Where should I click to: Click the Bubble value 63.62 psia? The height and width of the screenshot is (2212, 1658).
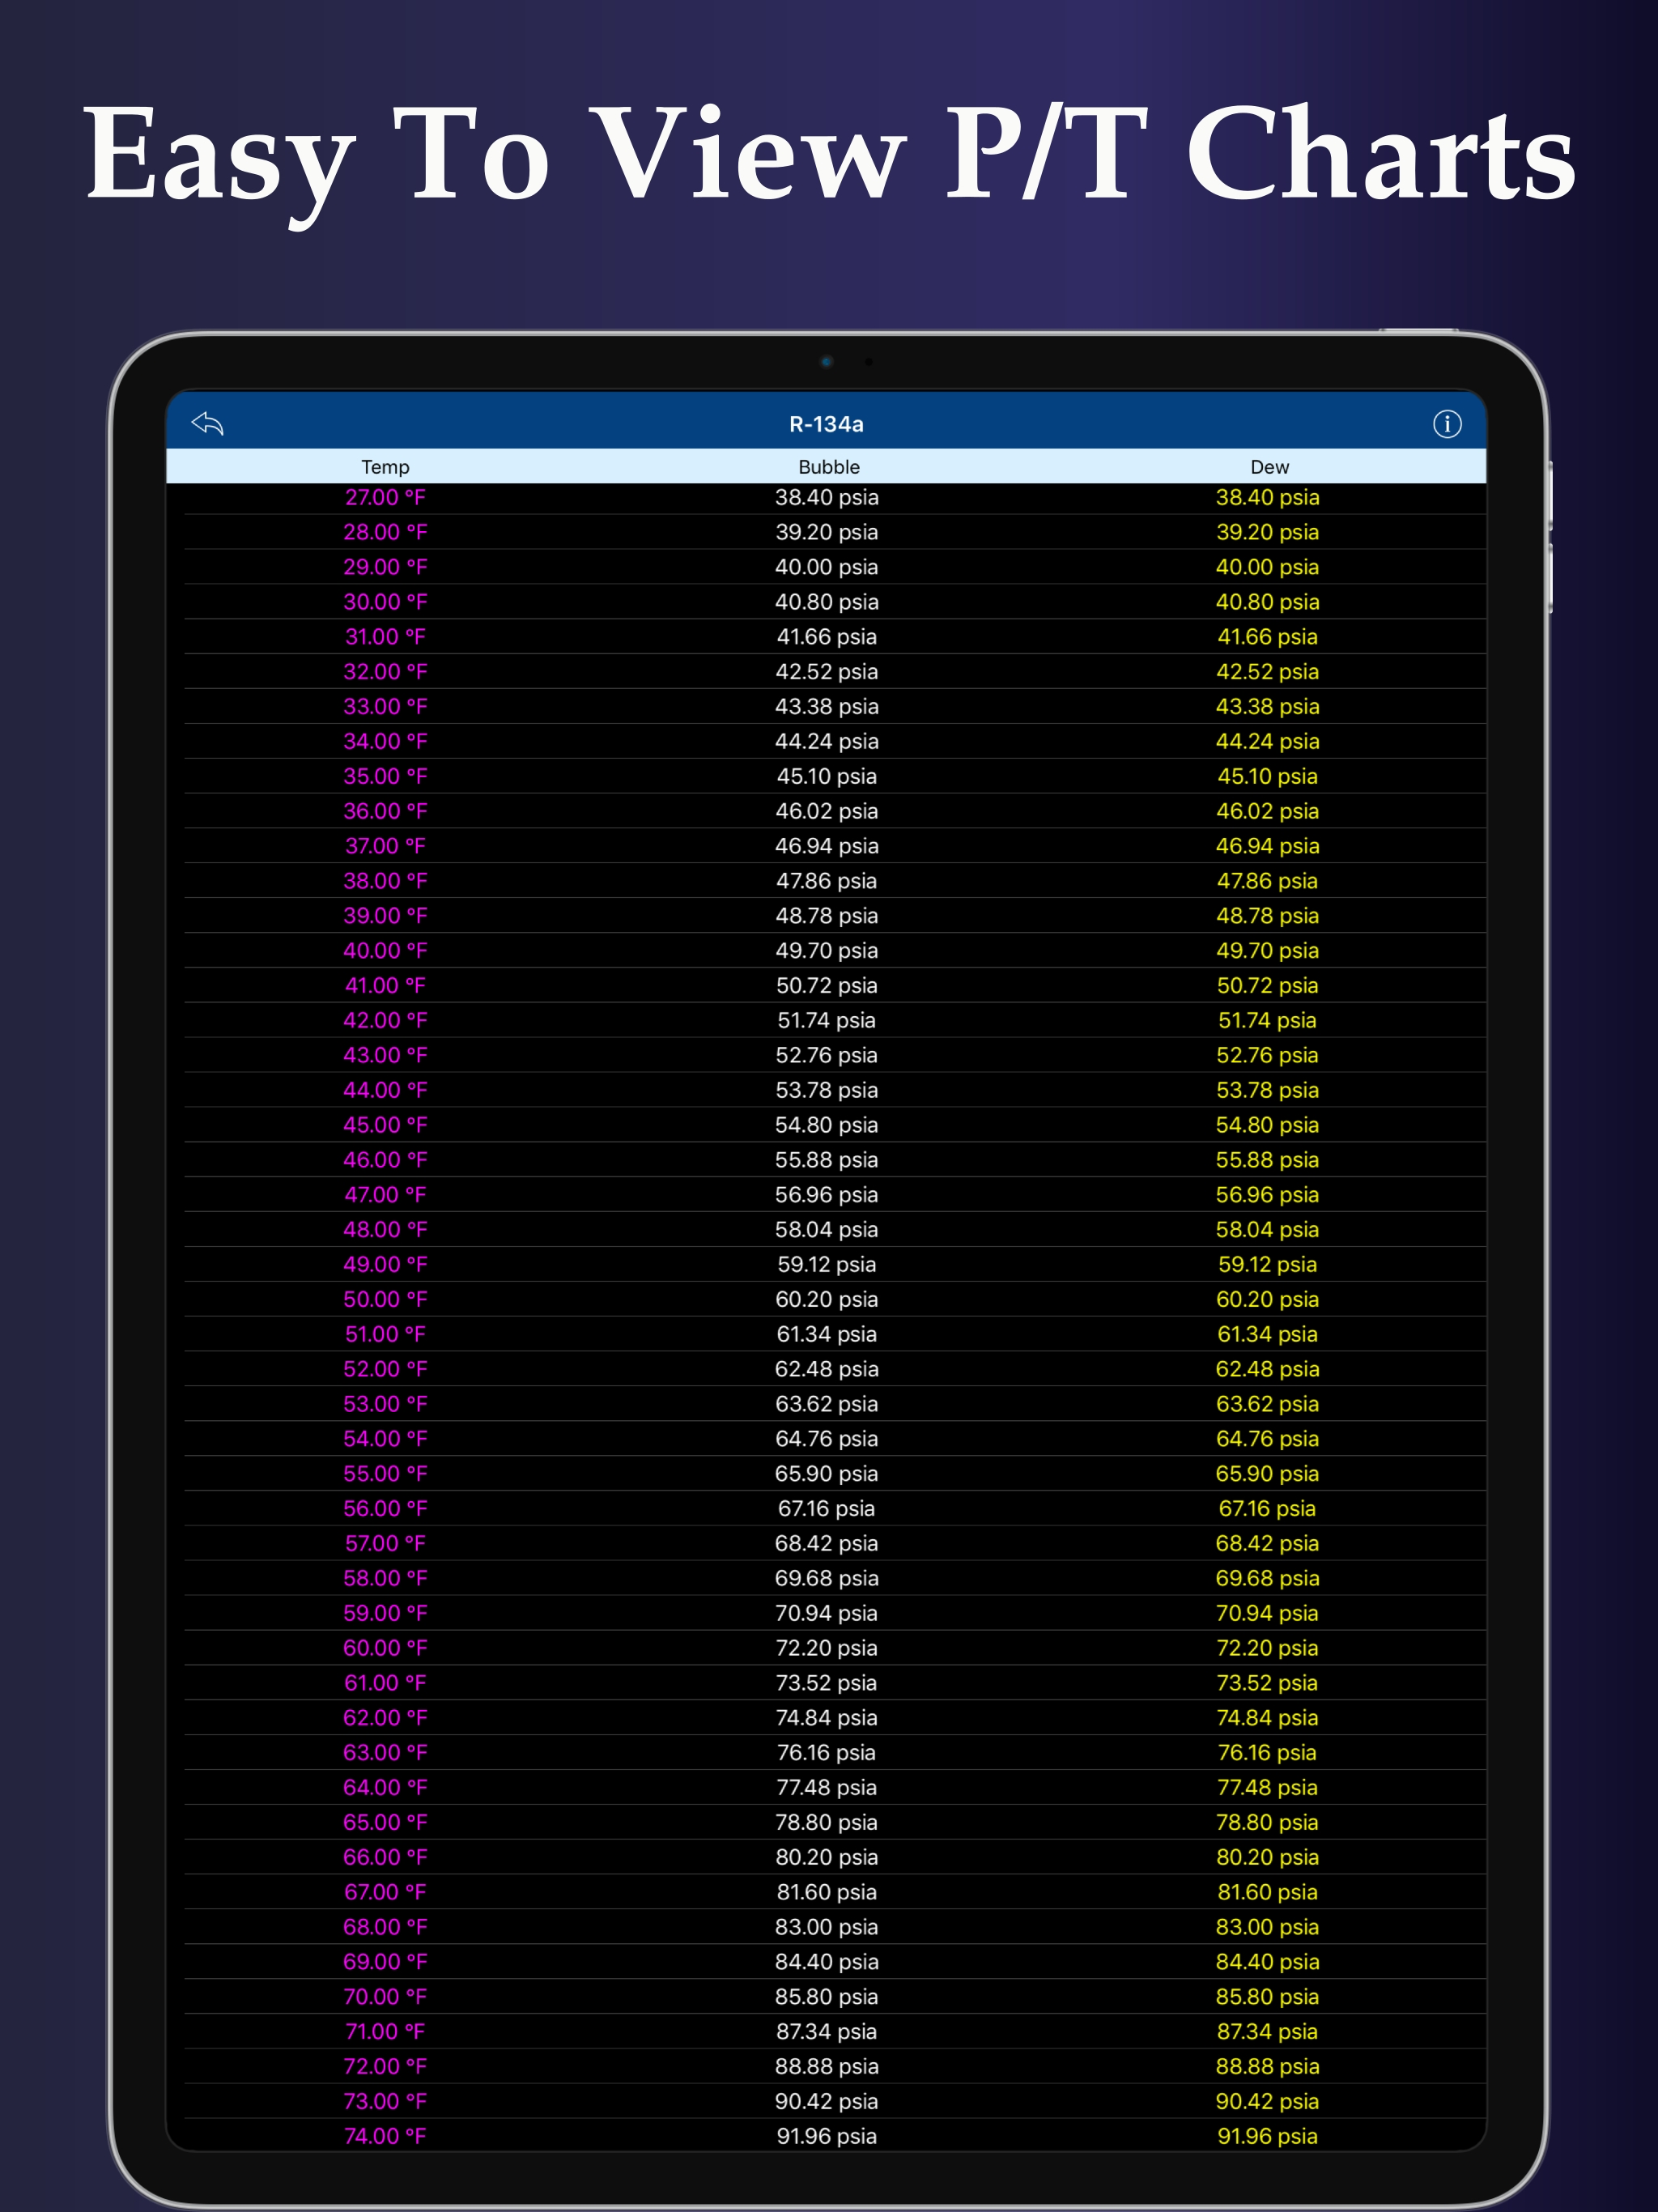coord(827,1404)
